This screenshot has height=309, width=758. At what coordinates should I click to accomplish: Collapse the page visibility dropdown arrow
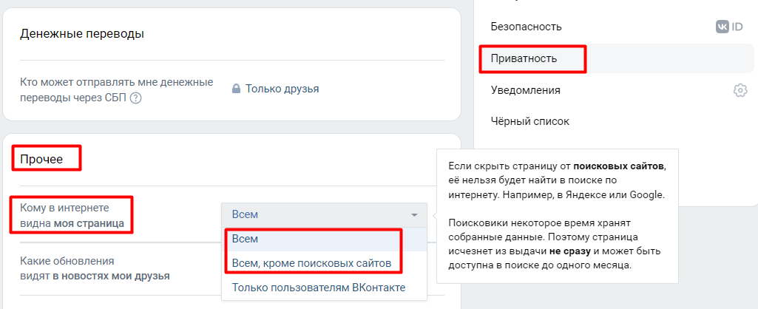tap(414, 215)
